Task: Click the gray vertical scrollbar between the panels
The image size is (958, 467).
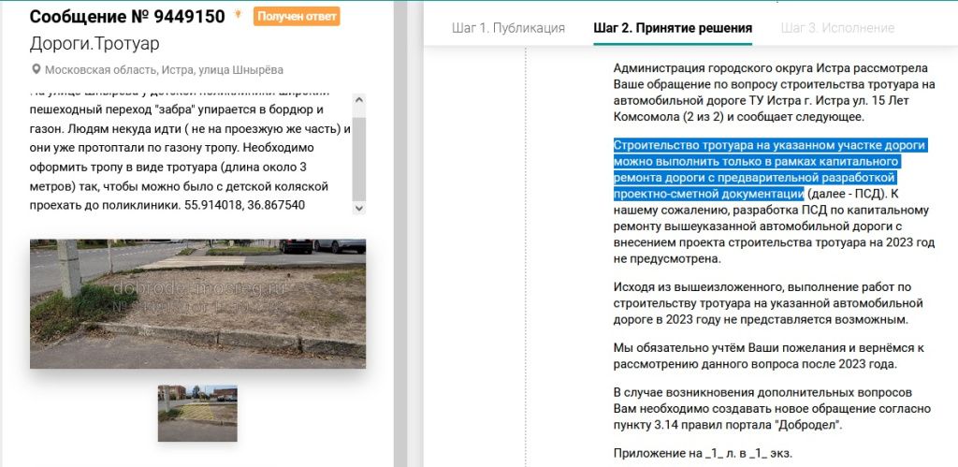Action: coord(400,234)
